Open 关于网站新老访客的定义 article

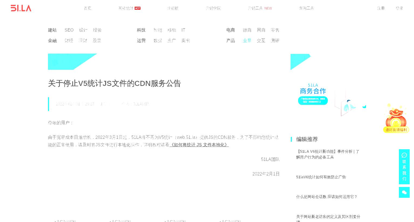[328, 218]
